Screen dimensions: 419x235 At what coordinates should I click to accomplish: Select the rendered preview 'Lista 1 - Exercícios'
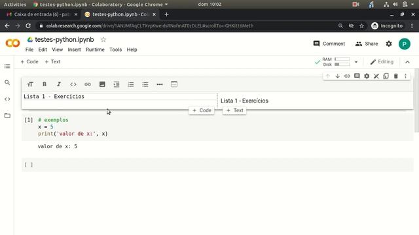244,101
